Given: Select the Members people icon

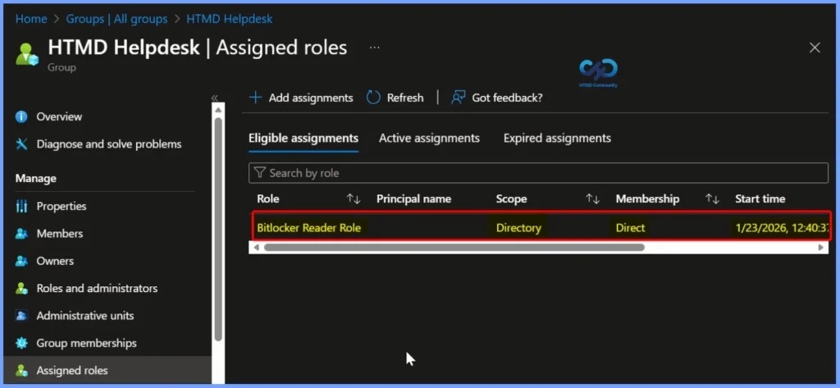Looking at the screenshot, I should click(21, 234).
